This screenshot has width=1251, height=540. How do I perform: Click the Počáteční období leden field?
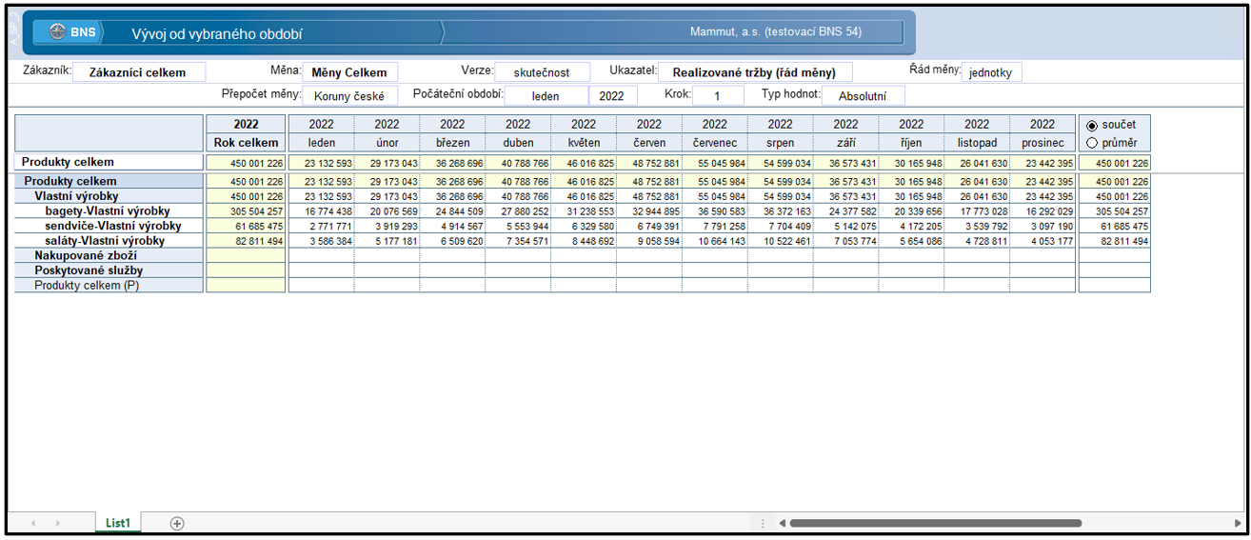point(546,96)
